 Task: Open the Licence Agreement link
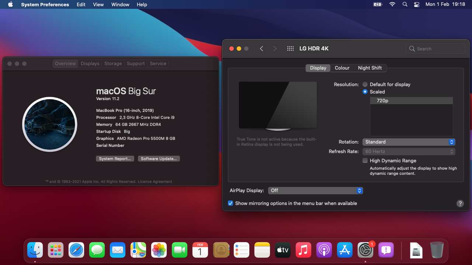(155, 181)
